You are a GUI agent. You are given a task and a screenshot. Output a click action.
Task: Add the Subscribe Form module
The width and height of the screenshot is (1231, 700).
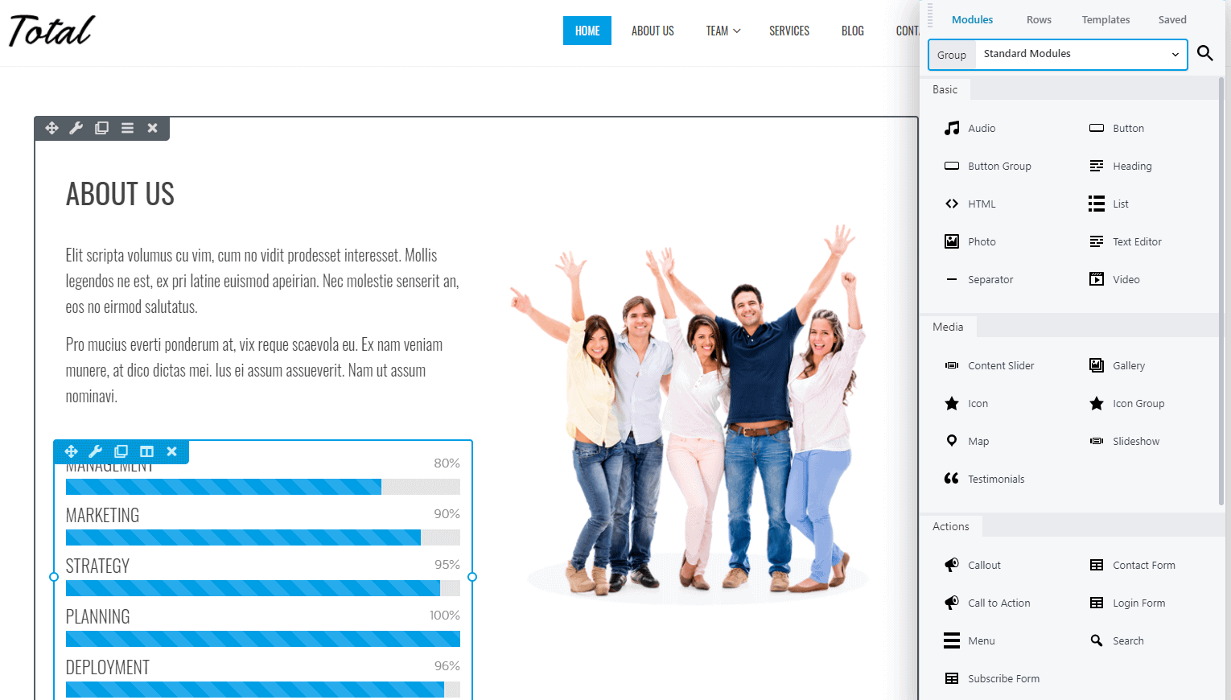[x=992, y=678]
